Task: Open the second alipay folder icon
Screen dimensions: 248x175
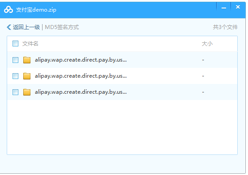Action: pos(27,76)
